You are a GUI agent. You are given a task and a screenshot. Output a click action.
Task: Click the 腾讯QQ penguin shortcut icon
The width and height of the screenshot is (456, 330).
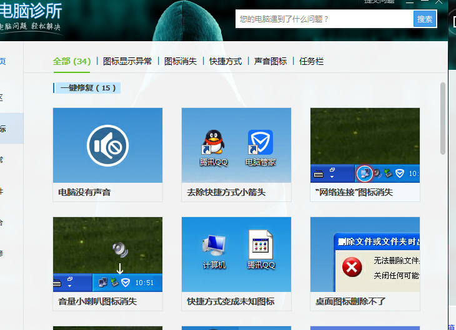click(213, 142)
